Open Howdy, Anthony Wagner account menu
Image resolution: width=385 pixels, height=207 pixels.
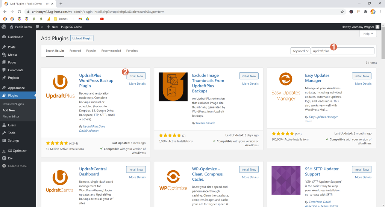(x=360, y=27)
